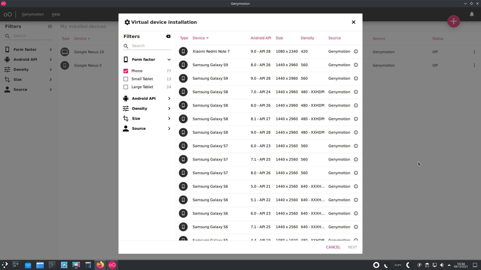This screenshot has width=481, height=270.
Task: Expand Size filter in dialog
Action: click(x=169, y=118)
